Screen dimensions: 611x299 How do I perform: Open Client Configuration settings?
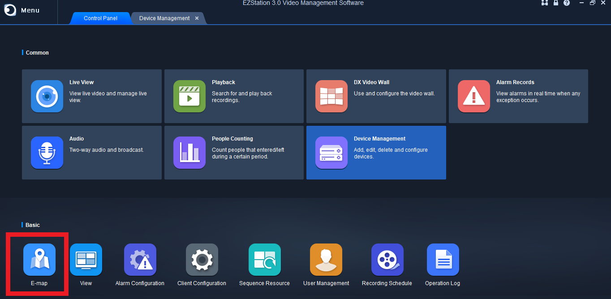click(x=202, y=264)
